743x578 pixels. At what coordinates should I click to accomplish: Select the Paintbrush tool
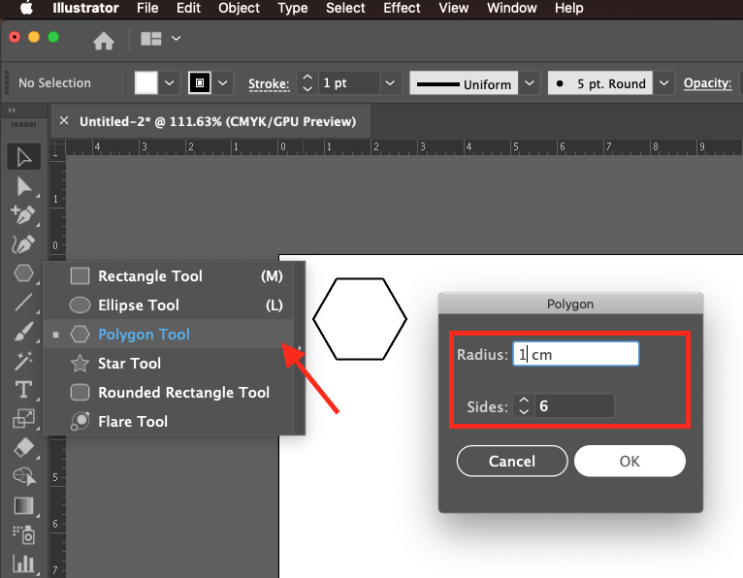tap(23, 332)
